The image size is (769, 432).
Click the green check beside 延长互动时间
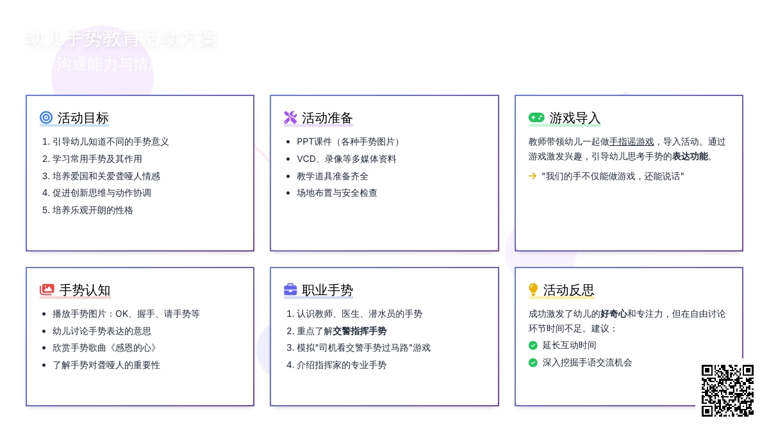(533, 346)
